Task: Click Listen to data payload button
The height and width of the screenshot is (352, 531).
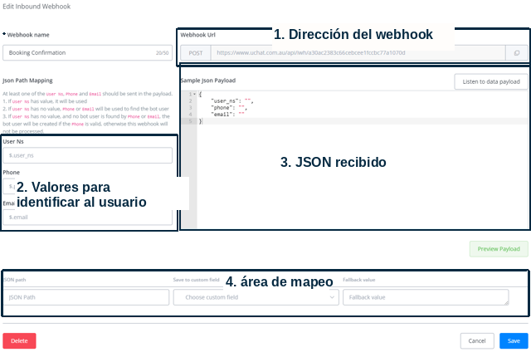Action: [491, 81]
